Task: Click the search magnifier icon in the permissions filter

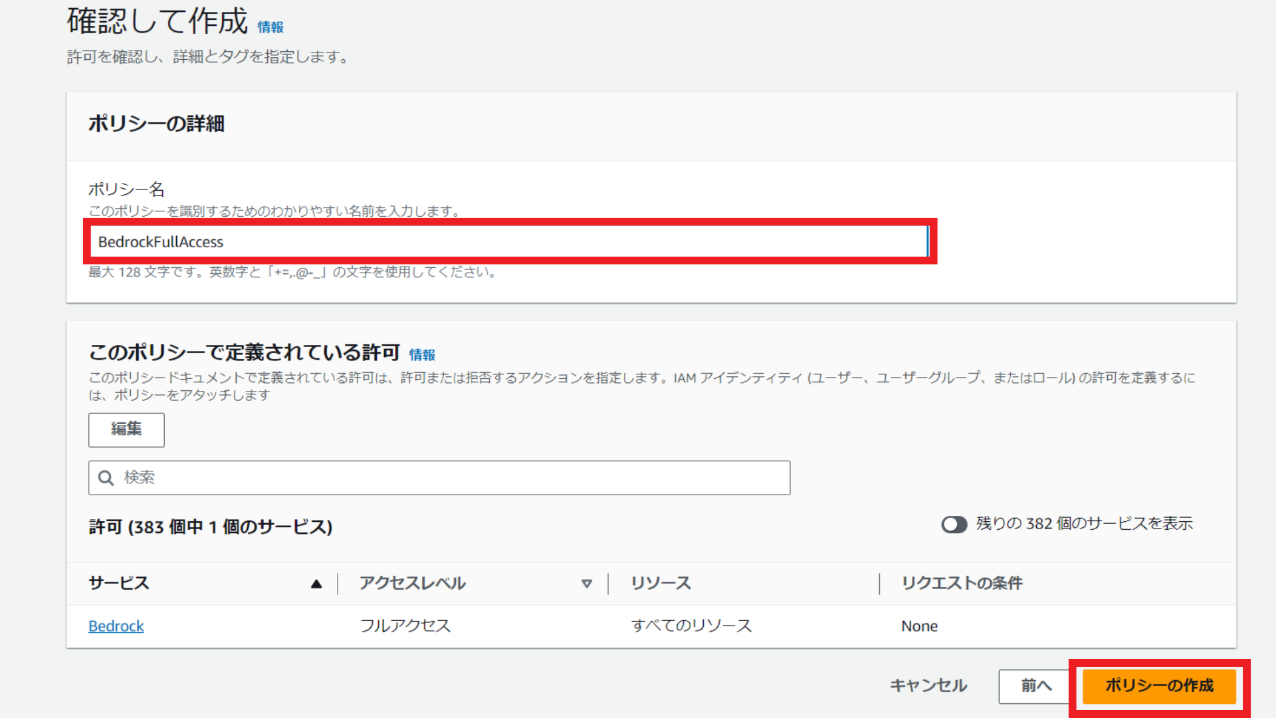Action: (106, 477)
